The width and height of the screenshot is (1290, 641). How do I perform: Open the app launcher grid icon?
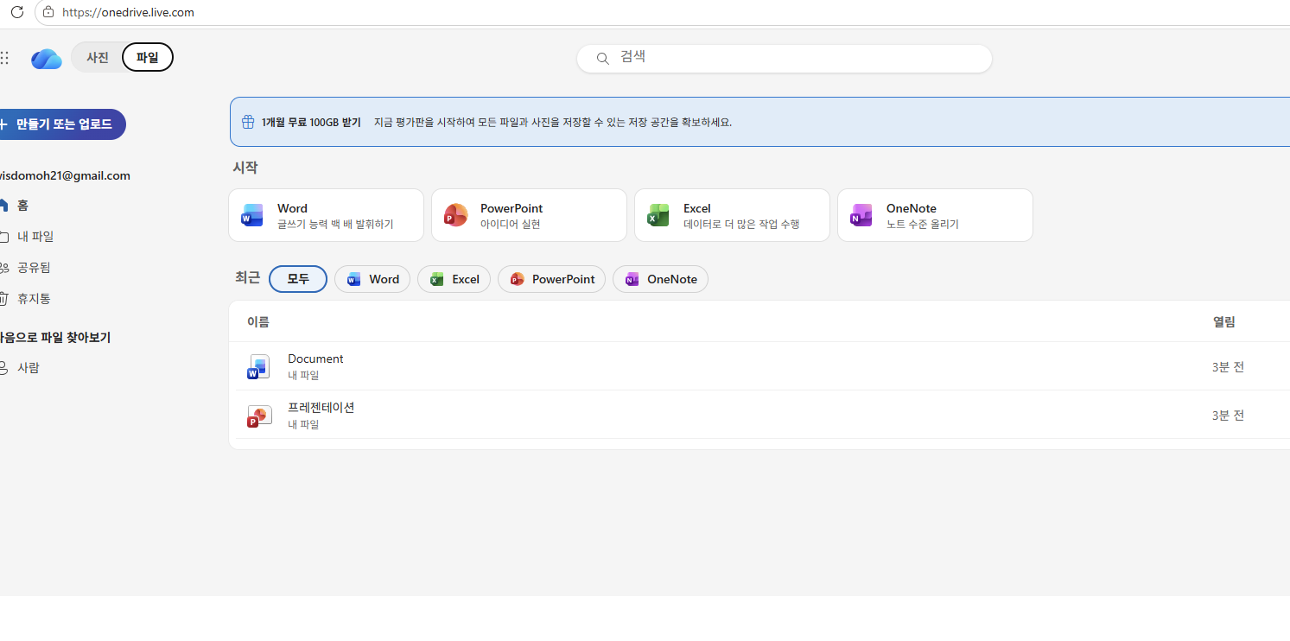point(4,58)
